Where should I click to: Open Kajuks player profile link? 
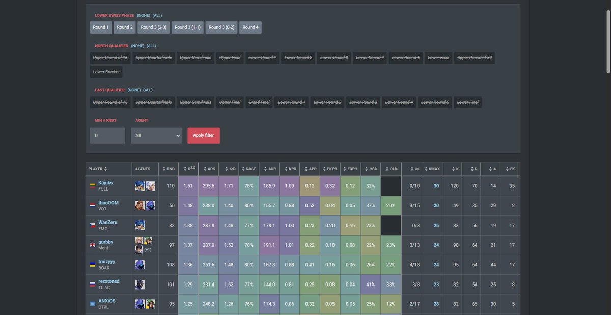click(x=105, y=183)
